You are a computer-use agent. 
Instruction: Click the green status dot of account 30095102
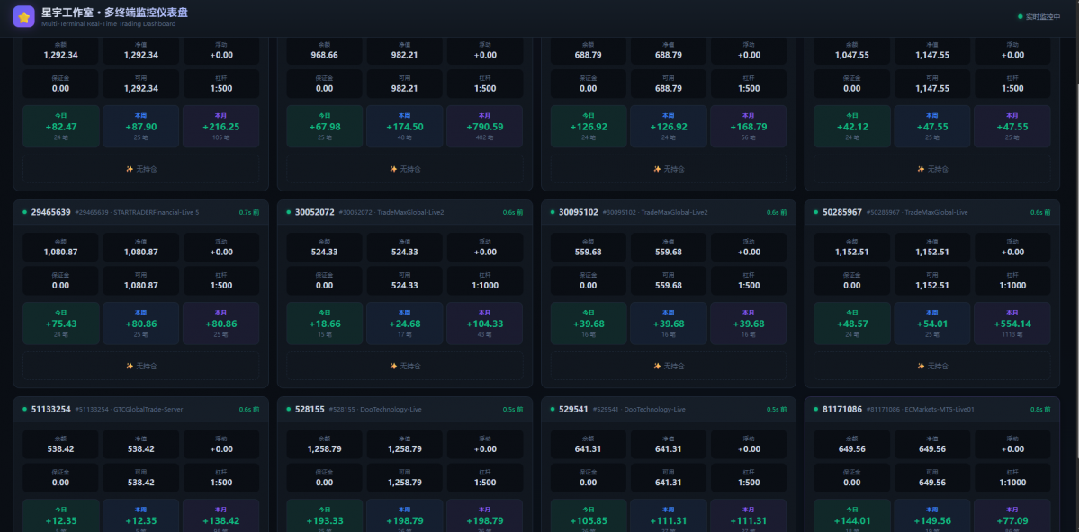tap(553, 212)
